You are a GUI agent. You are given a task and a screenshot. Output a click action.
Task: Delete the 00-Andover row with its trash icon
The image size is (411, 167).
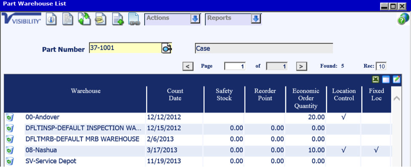pyautogui.click(x=10, y=117)
